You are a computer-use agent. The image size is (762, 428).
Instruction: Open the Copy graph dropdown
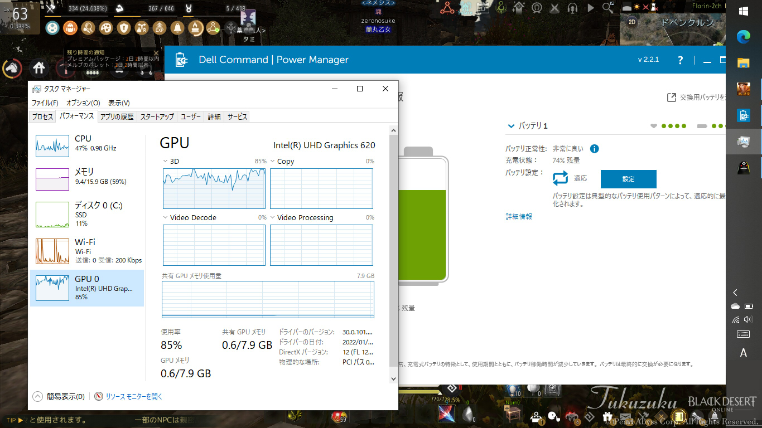[272, 161]
